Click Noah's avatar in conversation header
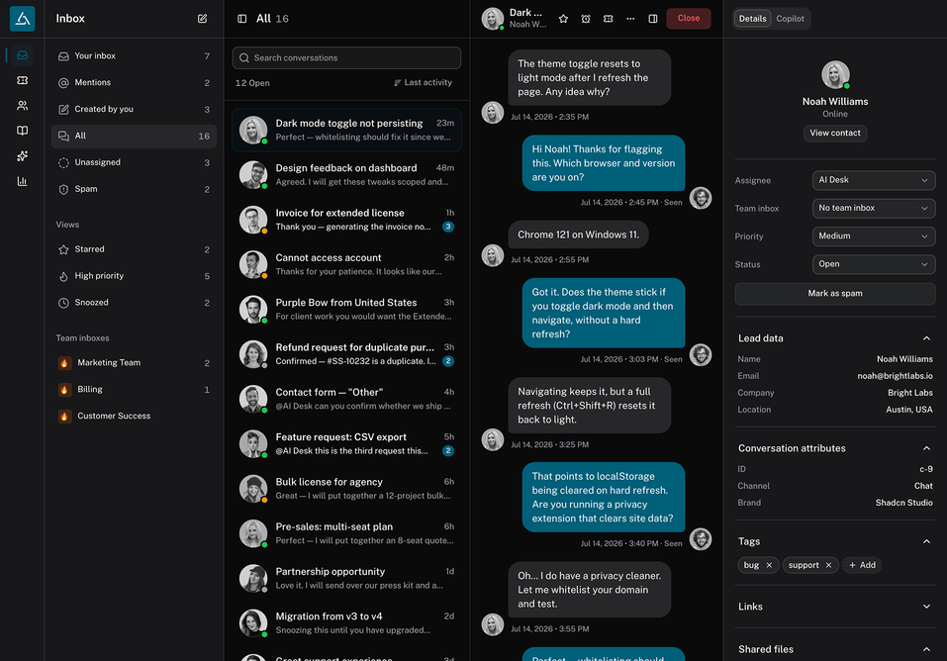The width and height of the screenshot is (947, 661). tap(493, 19)
